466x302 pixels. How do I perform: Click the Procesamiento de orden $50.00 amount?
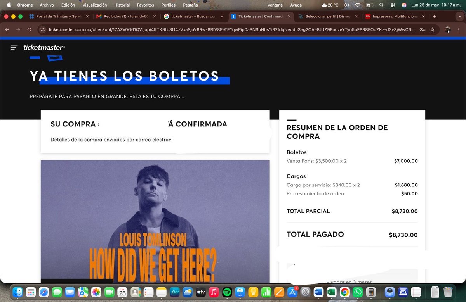[409, 193]
